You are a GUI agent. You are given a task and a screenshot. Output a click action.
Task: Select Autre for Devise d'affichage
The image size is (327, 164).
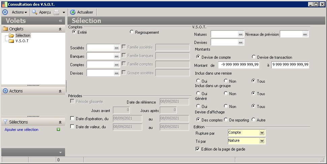pos(254,119)
